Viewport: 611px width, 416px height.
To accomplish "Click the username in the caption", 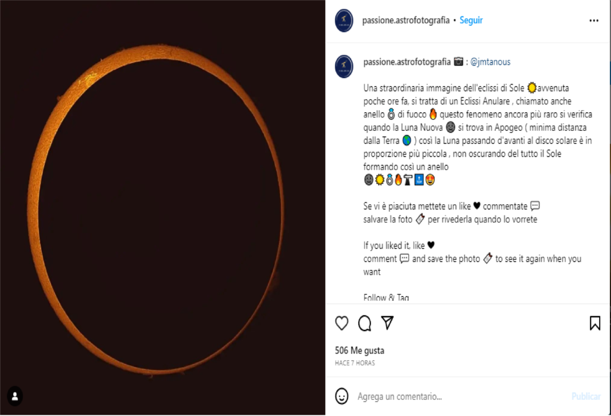I will [406, 62].
